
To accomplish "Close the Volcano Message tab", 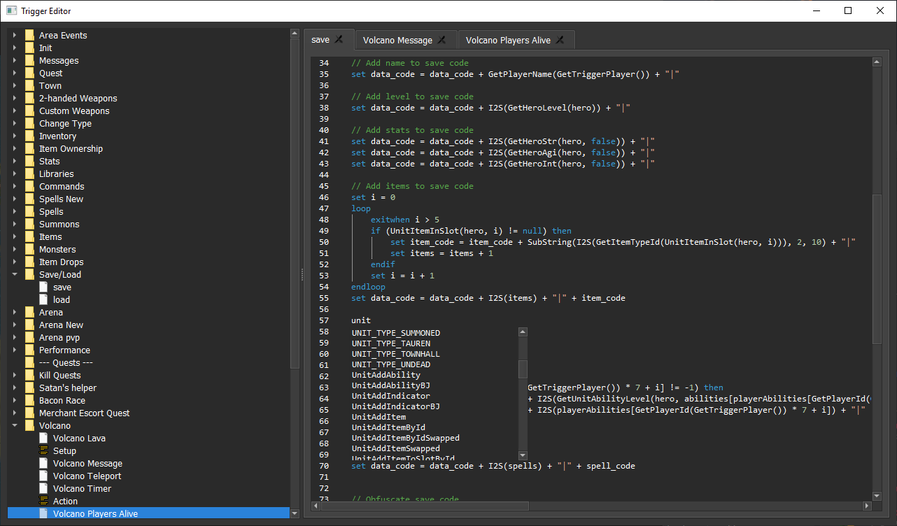I will [x=442, y=41].
